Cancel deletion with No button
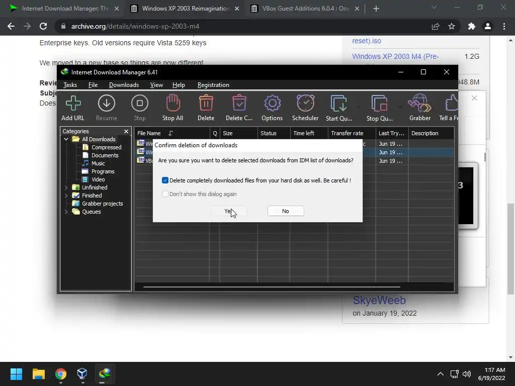 286,211
